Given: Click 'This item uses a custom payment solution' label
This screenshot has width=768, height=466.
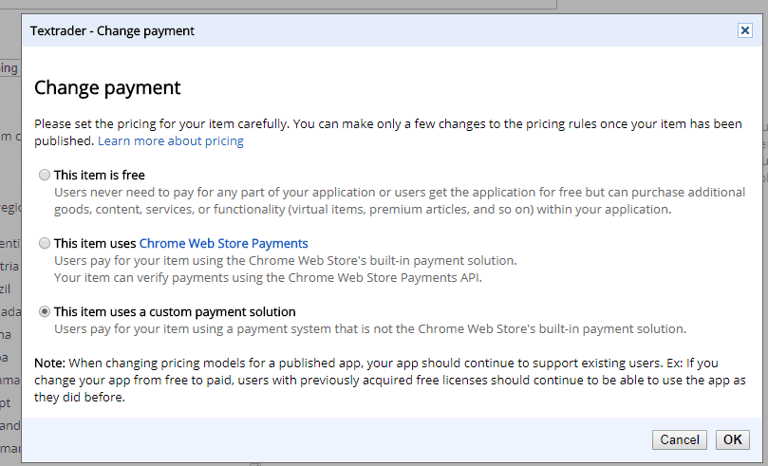Looking at the screenshot, I should click(x=175, y=312).
